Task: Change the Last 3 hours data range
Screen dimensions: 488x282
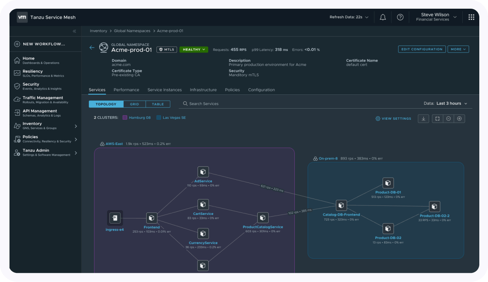Action: tap(452, 103)
